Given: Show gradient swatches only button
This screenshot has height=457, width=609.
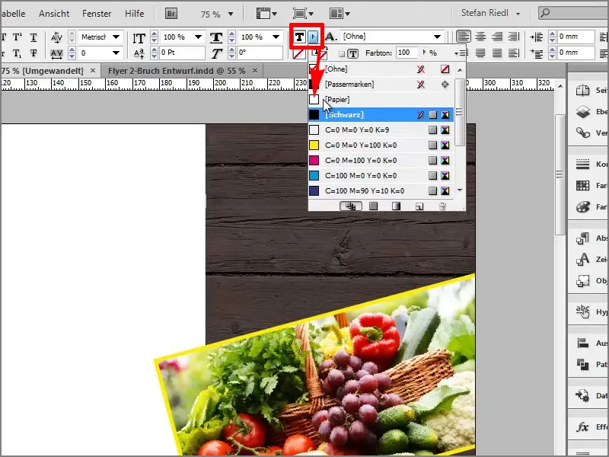Looking at the screenshot, I should [396, 206].
